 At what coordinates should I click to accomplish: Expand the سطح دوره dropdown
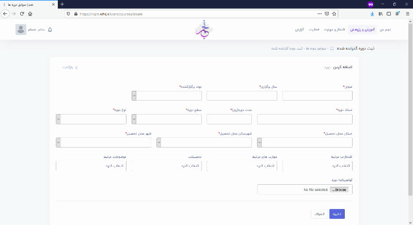pyautogui.click(x=134, y=119)
